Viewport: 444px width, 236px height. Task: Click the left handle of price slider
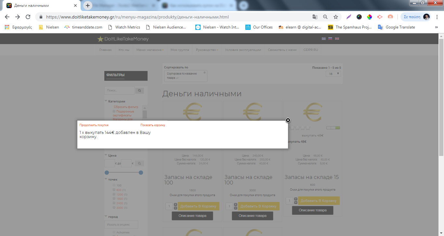pyautogui.click(x=107, y=173)
